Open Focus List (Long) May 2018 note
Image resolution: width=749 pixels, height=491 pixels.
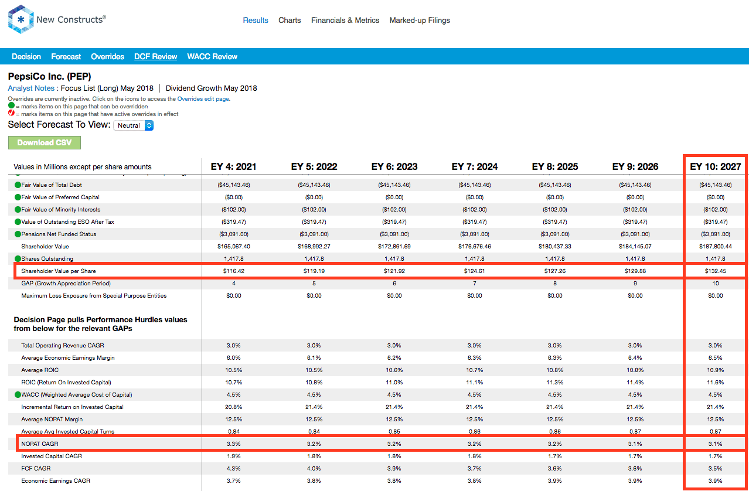click(107, 88)
